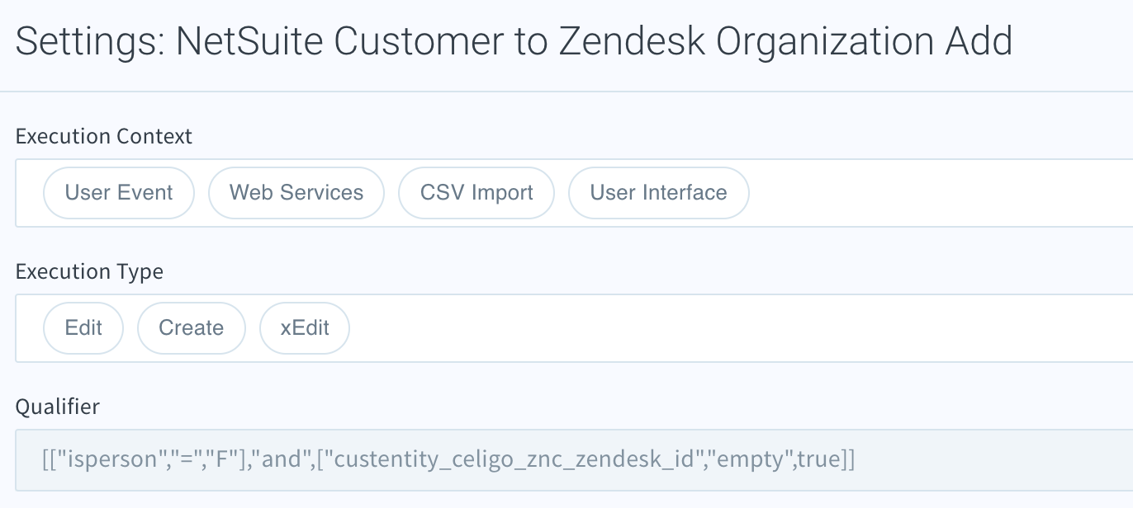Enable the Edit execution type

click(83, 327)
